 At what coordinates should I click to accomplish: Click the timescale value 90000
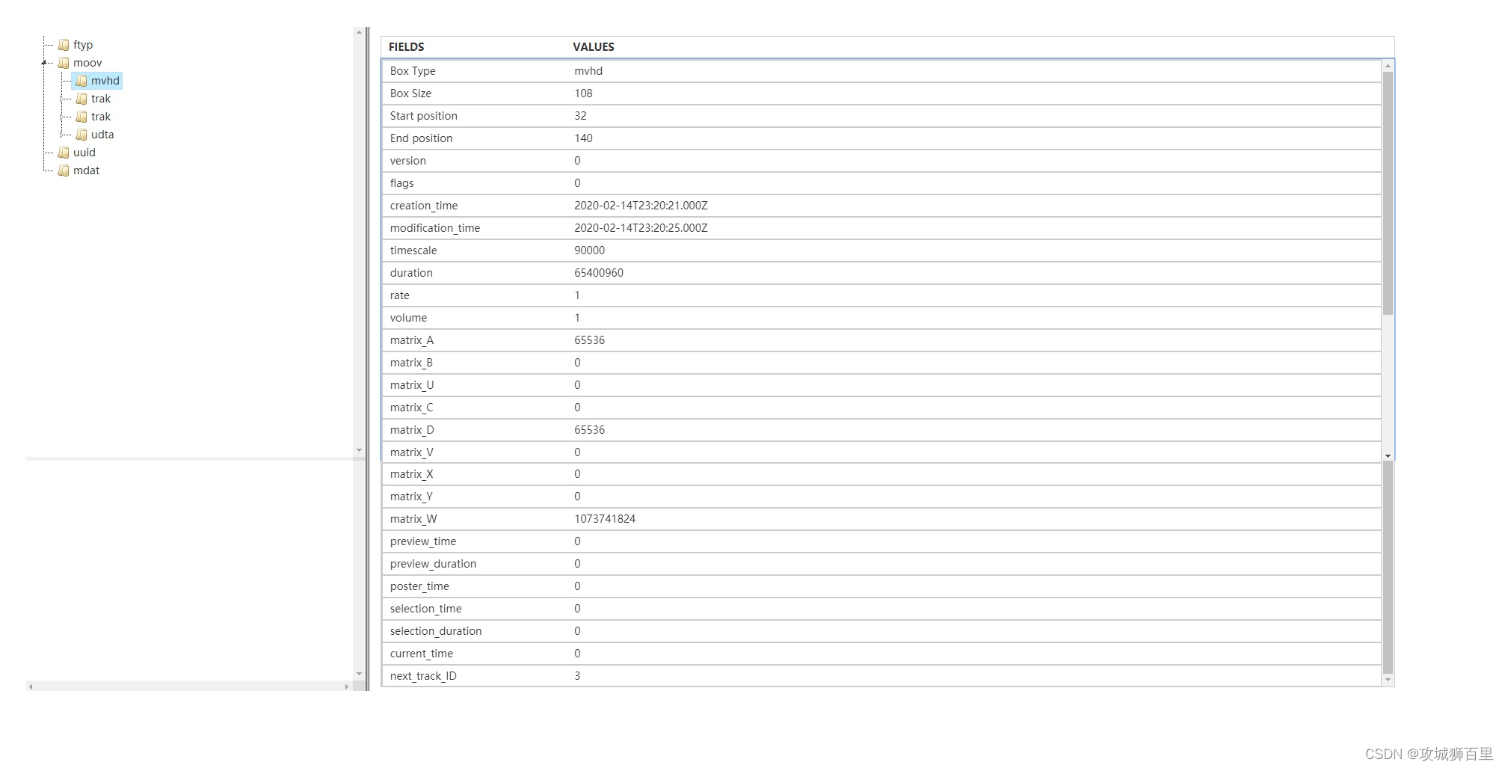pyautogui.click(x=589, y=251)
